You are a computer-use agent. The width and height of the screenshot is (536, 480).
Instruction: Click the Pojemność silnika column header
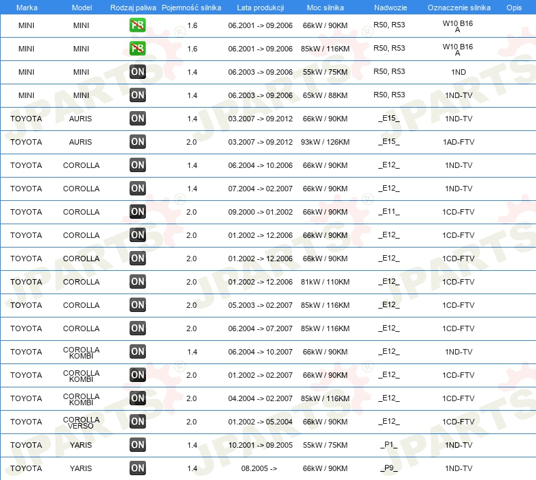pyautogui.click(x=191, y=8)
